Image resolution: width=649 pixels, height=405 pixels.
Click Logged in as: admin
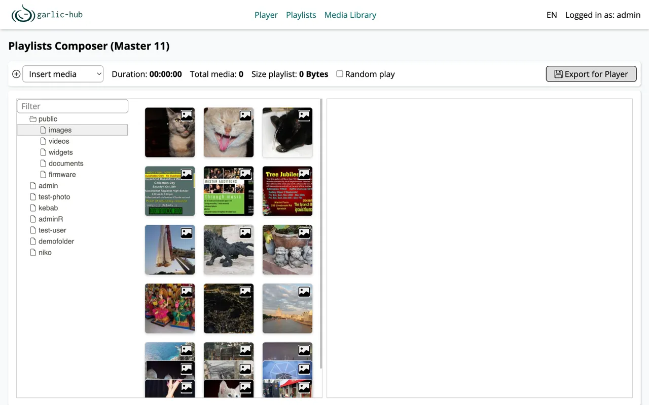tap(603, 15)
